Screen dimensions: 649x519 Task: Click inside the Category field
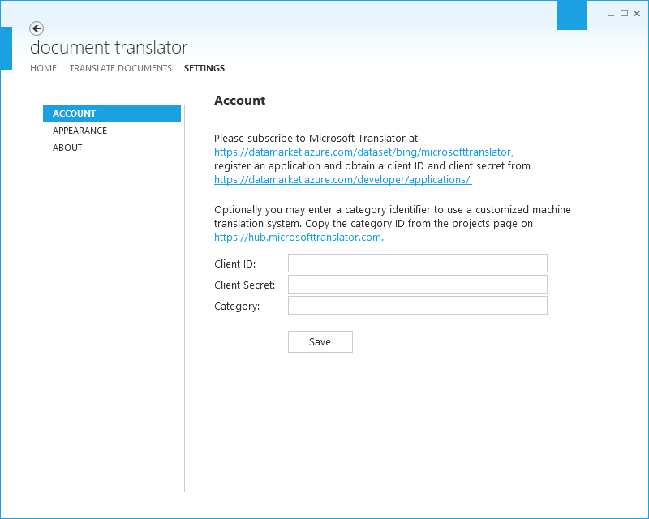(x=417, y=305)
